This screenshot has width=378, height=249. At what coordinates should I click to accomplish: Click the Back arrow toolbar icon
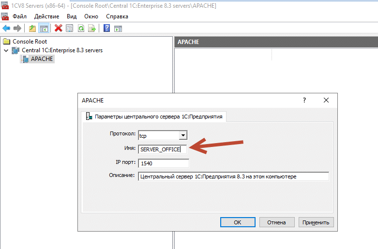point(6,29)
